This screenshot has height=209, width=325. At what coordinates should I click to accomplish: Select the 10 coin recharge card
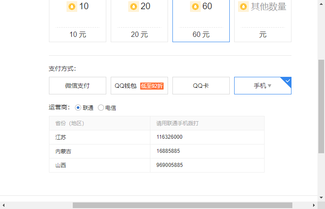point(78,21)
